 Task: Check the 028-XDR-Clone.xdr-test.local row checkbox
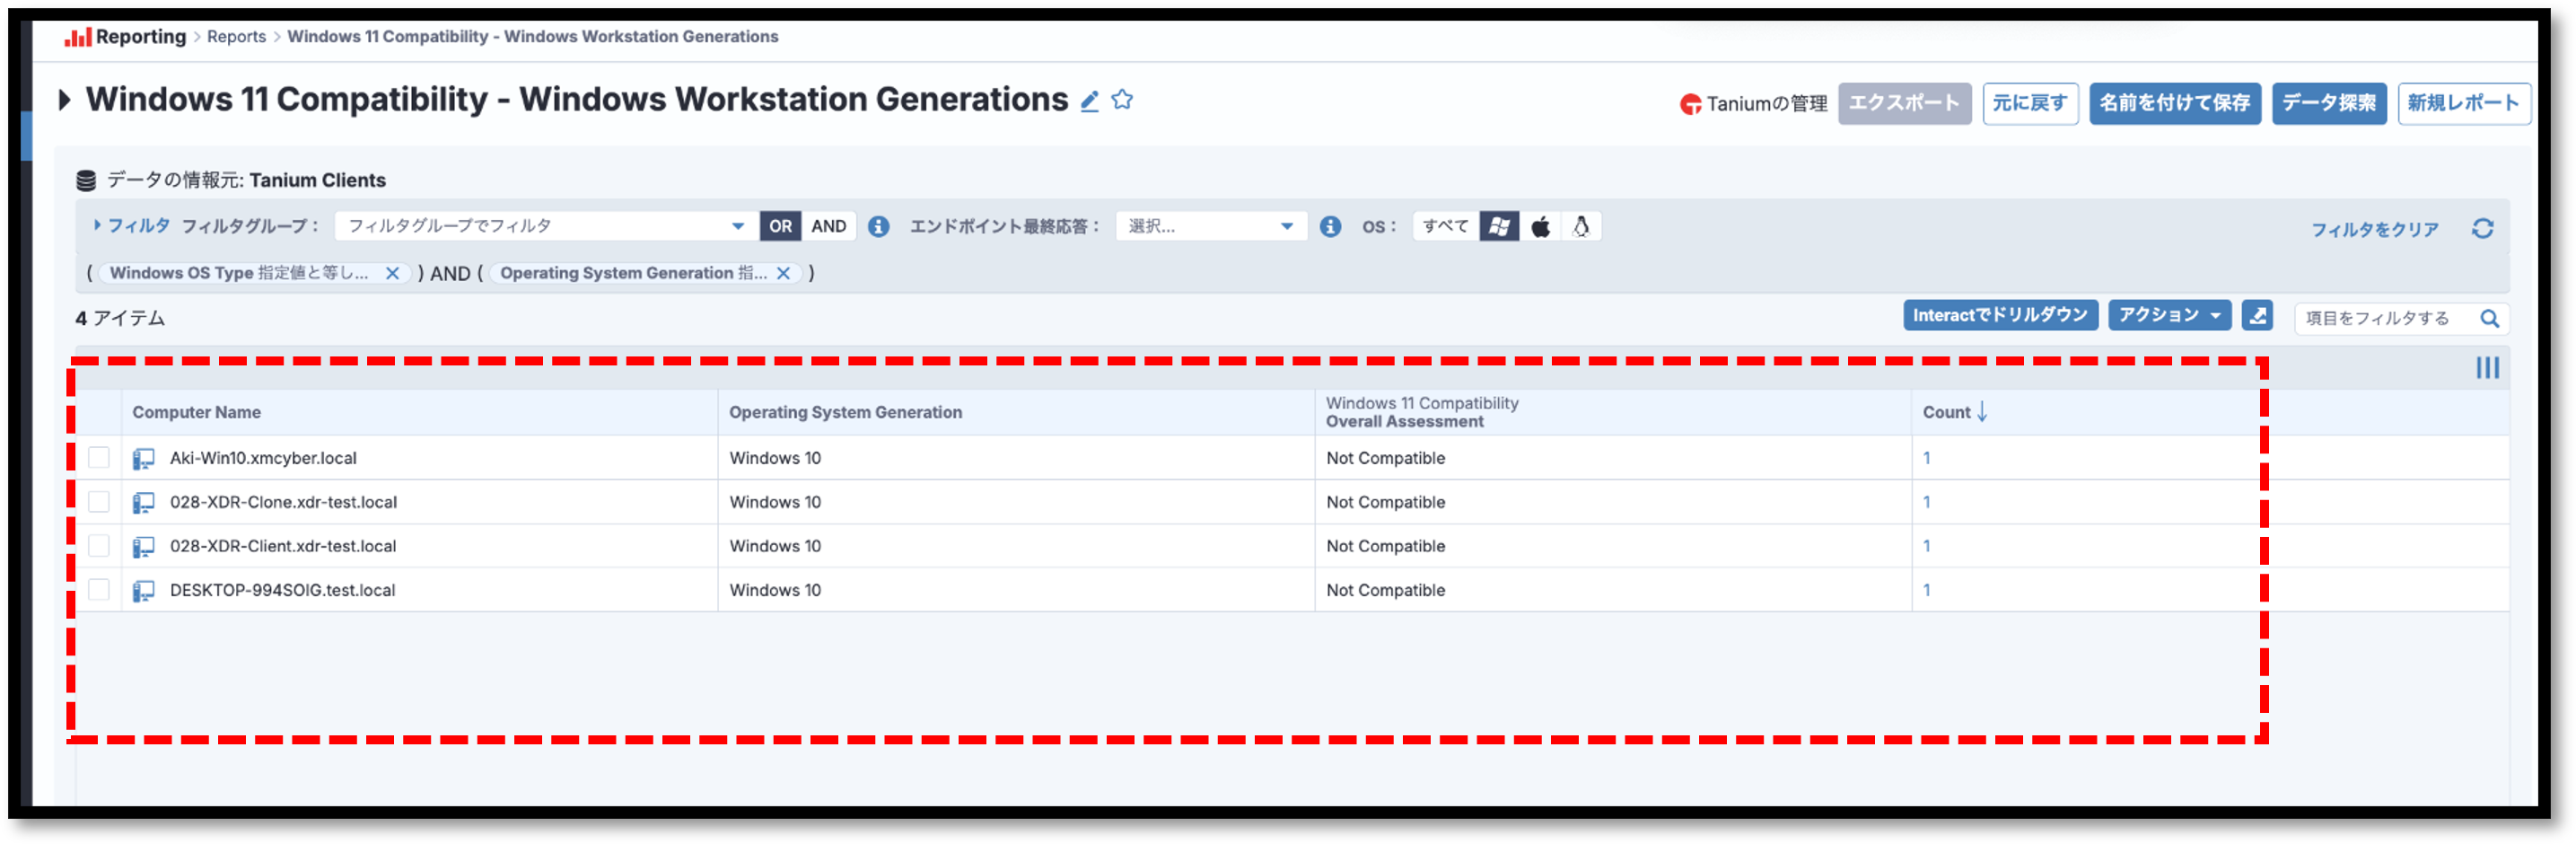point(99,502)
